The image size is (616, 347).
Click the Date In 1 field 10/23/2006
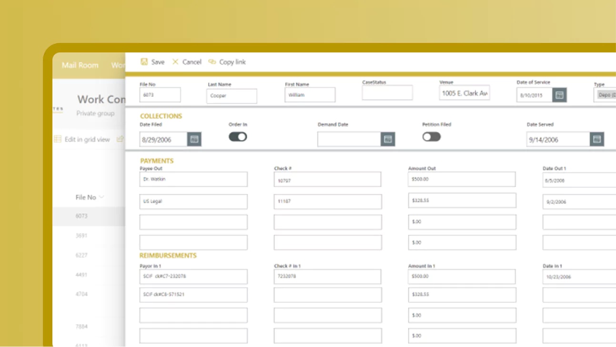pyautogui.click(x=579, y=277)
